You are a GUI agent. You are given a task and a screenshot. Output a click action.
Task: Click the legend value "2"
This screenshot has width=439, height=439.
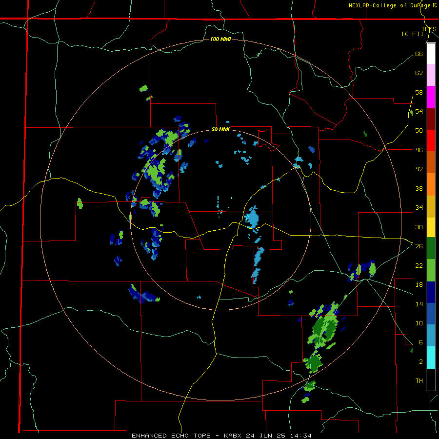tap(421, 362)
